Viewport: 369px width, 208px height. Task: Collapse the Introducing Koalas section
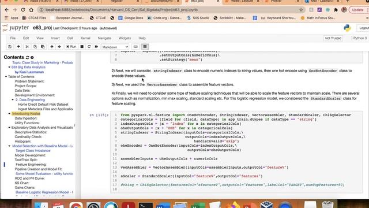click(9, 114)
